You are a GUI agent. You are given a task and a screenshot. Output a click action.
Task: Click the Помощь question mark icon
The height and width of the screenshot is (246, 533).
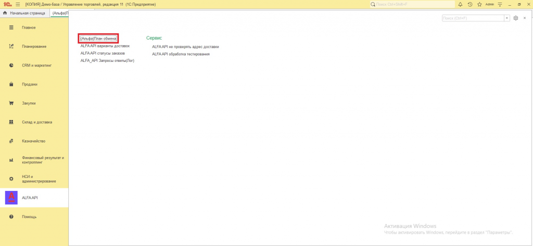click(11, 217)
